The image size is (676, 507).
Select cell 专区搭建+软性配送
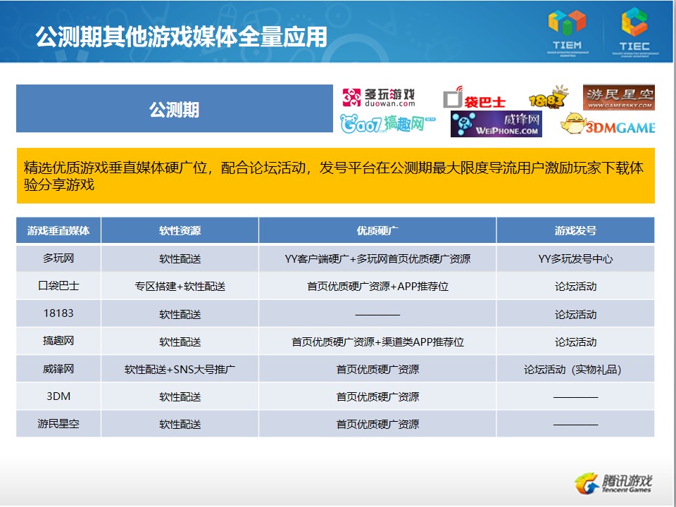[180, 287]
